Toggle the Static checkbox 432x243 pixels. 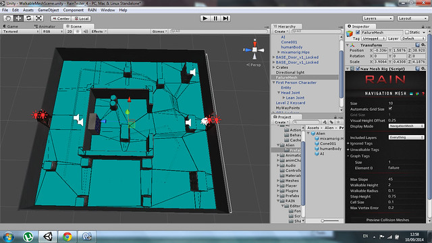coord(407,32)
